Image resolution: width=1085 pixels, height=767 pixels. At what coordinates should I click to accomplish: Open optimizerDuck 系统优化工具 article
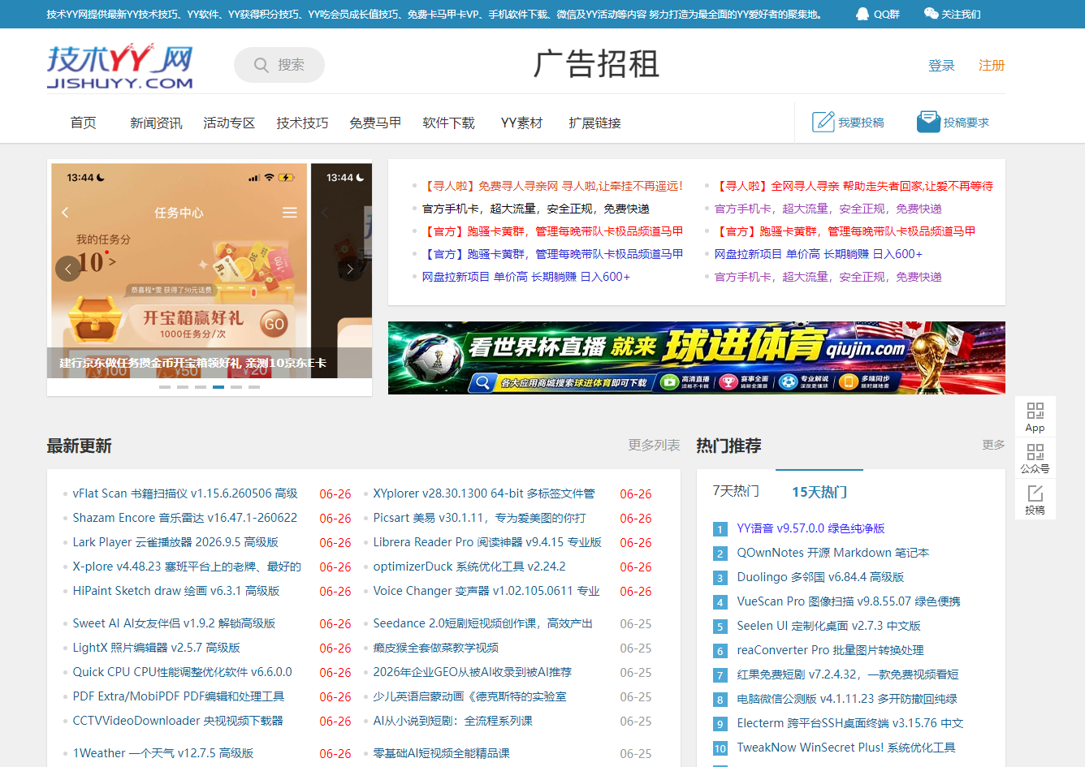[469, 567]
